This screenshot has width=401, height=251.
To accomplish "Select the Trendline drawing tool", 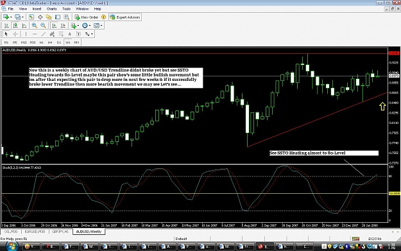I will pos(44,34).
